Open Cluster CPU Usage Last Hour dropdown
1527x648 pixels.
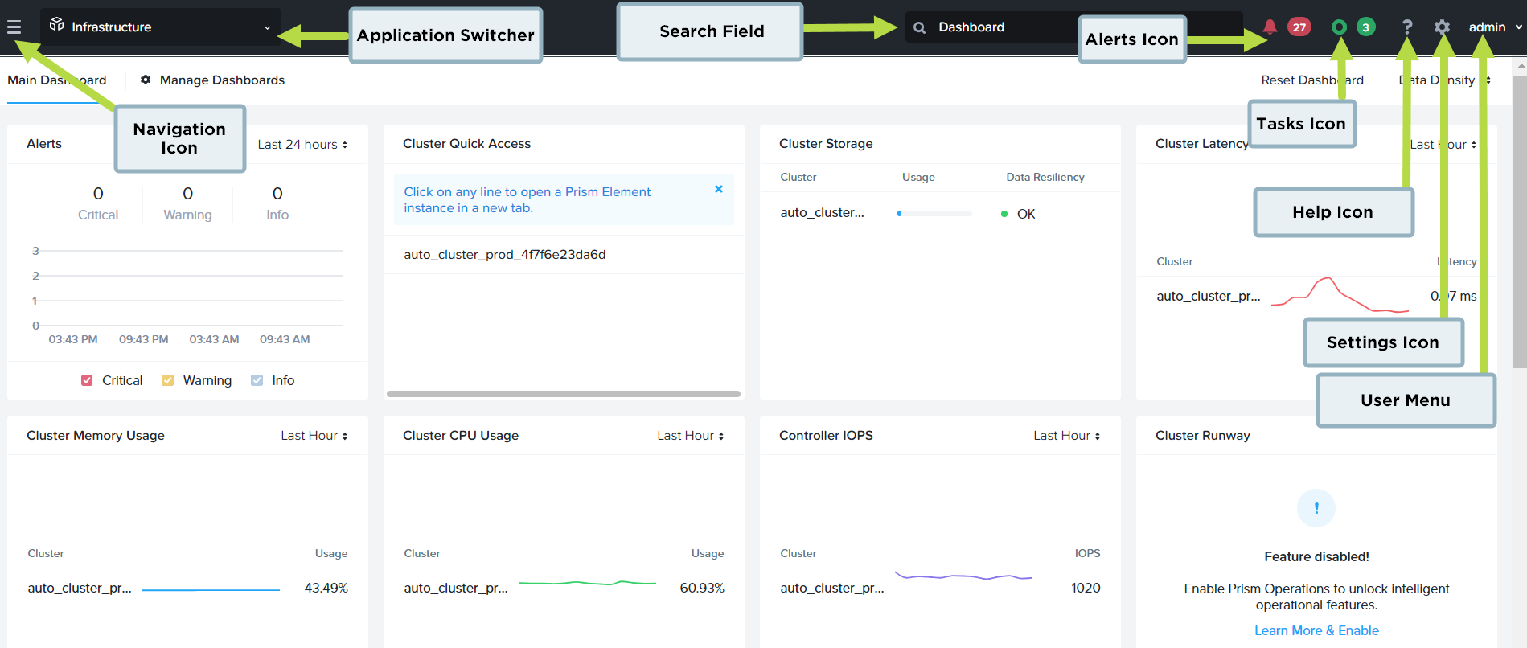coord(690,436)
